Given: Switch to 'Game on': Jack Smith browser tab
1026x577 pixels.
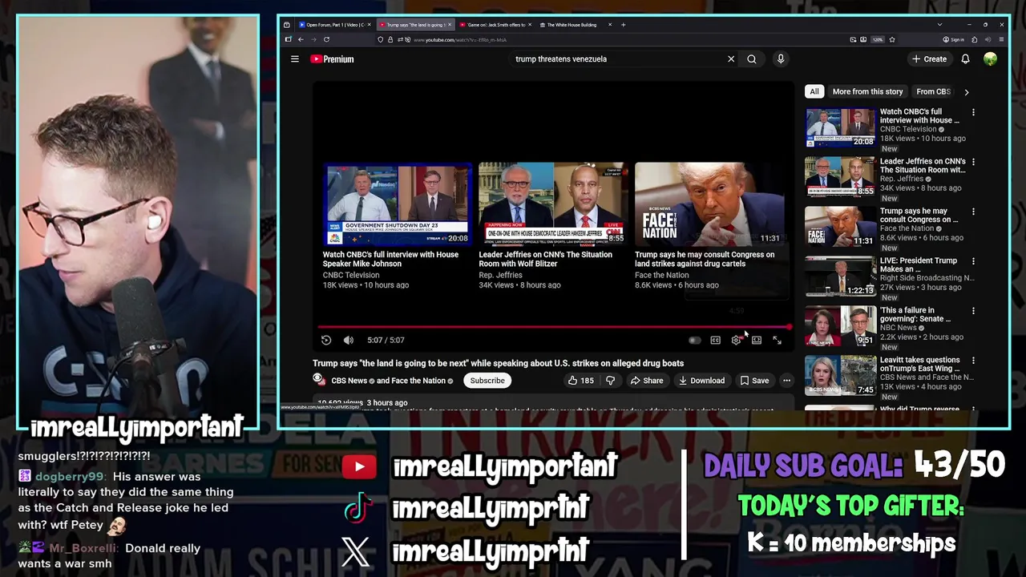Looking at the screenshot, I should pyautogui.click(x=496, y=25).
